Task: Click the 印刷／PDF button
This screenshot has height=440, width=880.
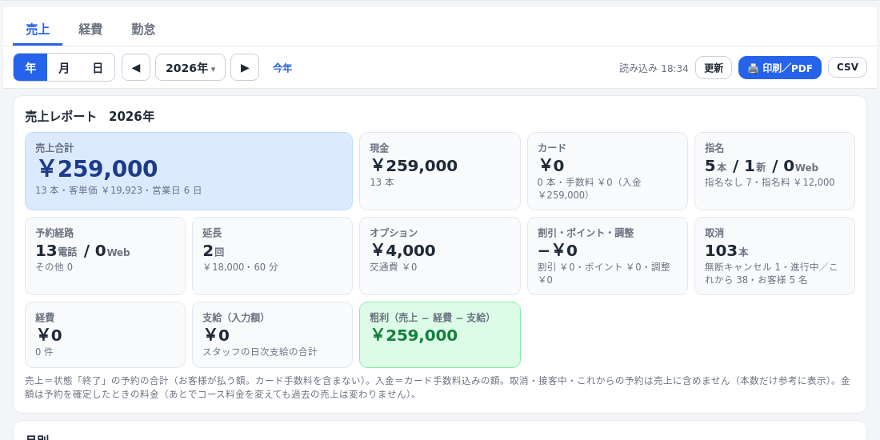Action: pyautogui.click(x=779, y=68)
